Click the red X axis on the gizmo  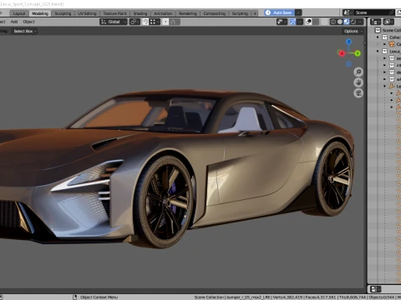pos(342,53)
